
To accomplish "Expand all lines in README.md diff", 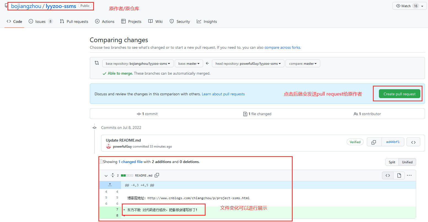I will tap(112, 175).
